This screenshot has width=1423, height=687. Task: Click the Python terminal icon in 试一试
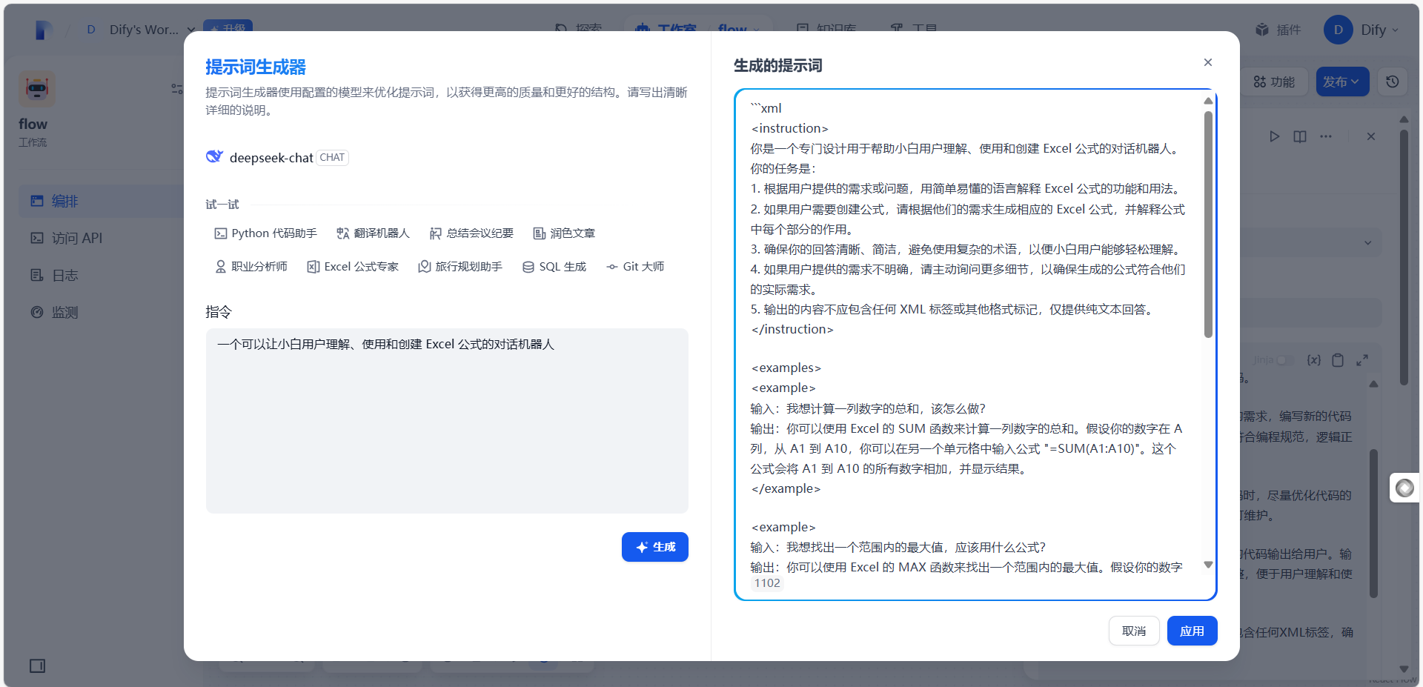[220, 233]
